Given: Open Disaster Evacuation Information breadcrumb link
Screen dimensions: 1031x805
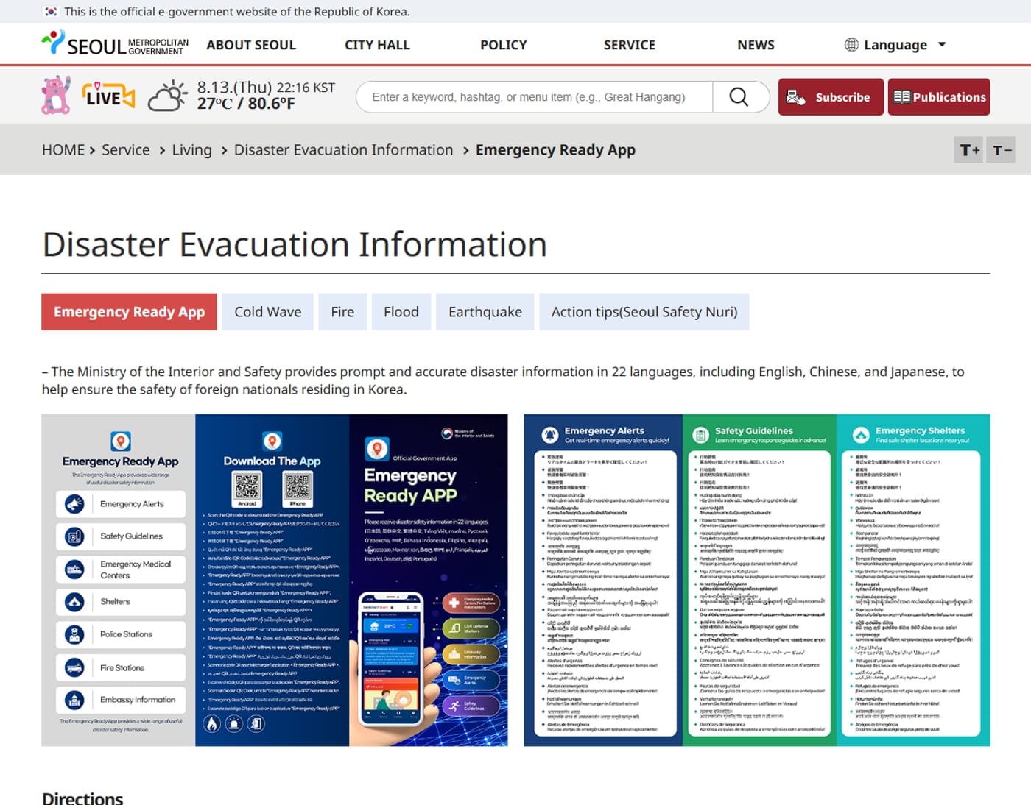Looking at the screenshot, I should point(344,150).
